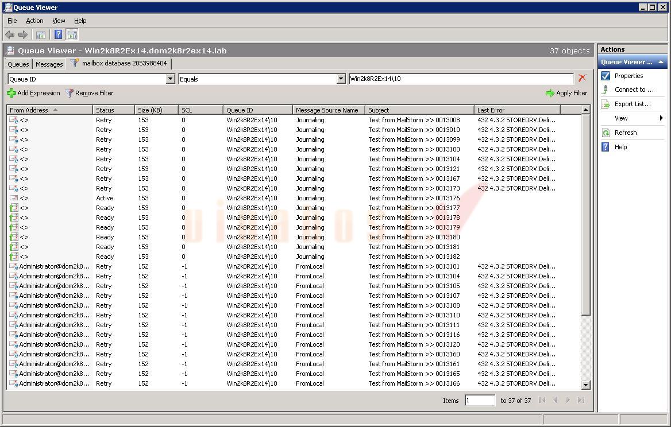Image resolution: width=671 pixels, height=427 pixels.
Task: Sort by Queue ID column header
Action: click(257, 110)
